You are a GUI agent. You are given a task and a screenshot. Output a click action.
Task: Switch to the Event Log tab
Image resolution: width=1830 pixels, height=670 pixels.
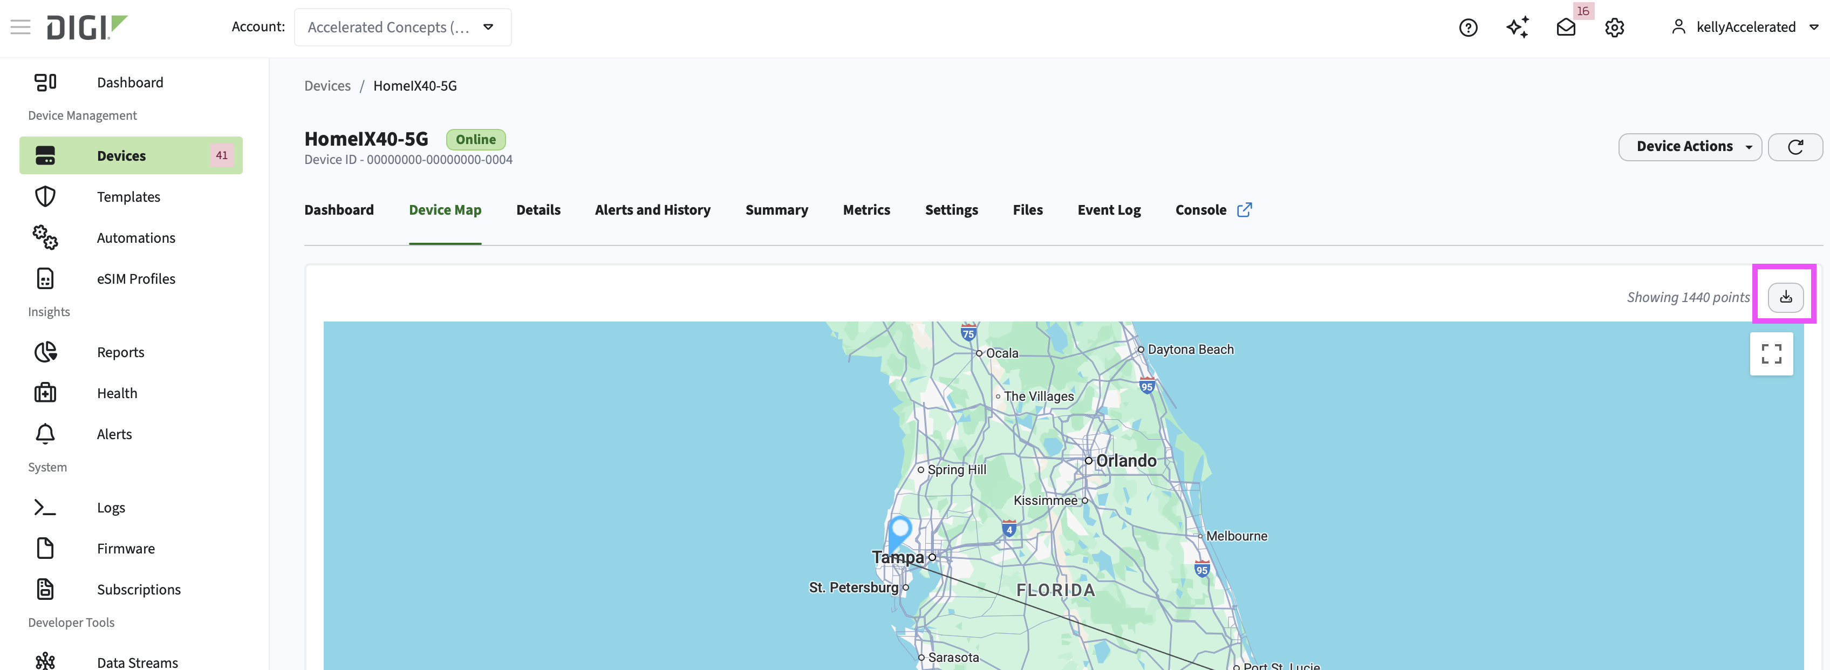[x=1108, y=210]
